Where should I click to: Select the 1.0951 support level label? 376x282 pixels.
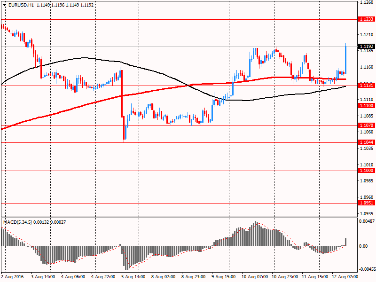pos(367,203)
